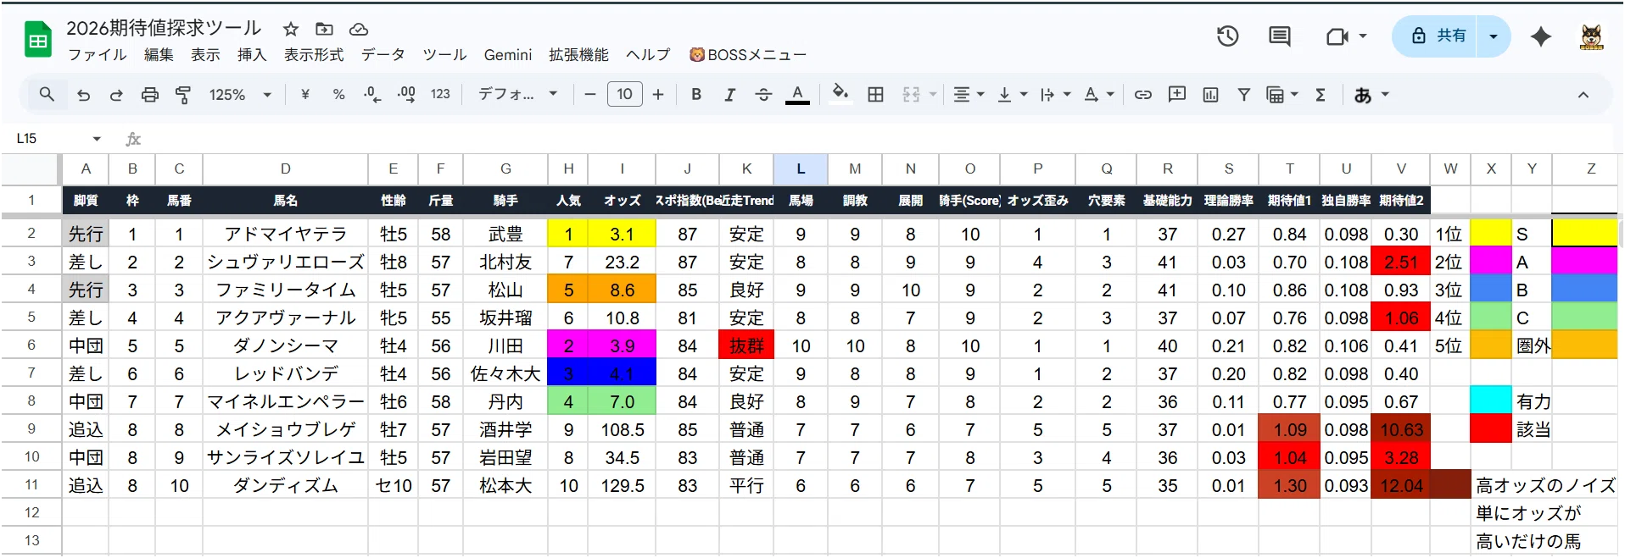Search the menus magnifier icon
The image size is (1625, 558).
[x=47, y=95]
